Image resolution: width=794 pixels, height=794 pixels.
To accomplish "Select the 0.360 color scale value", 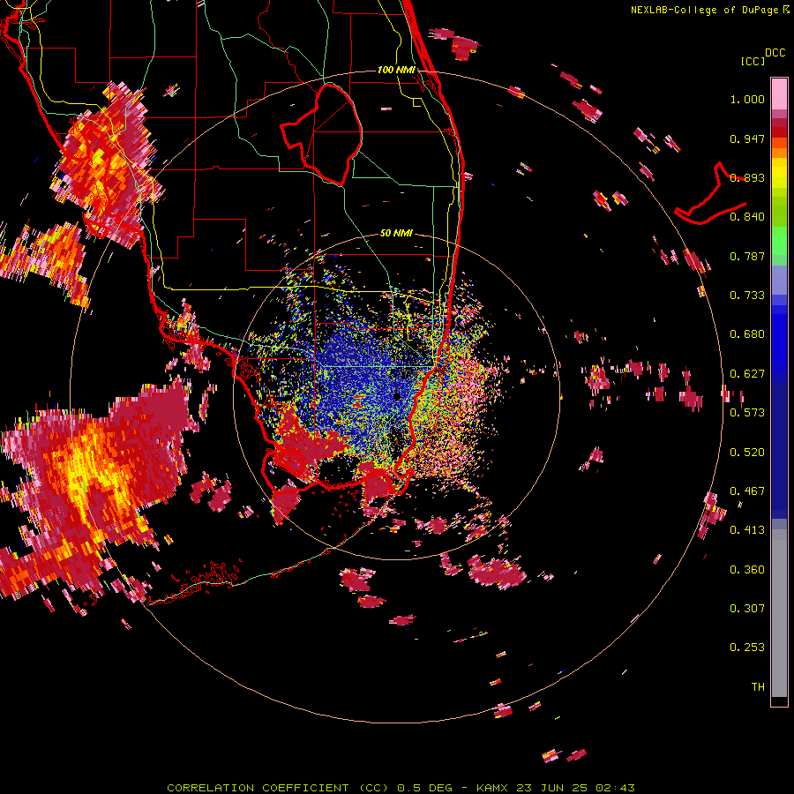I will coord(747,570).
